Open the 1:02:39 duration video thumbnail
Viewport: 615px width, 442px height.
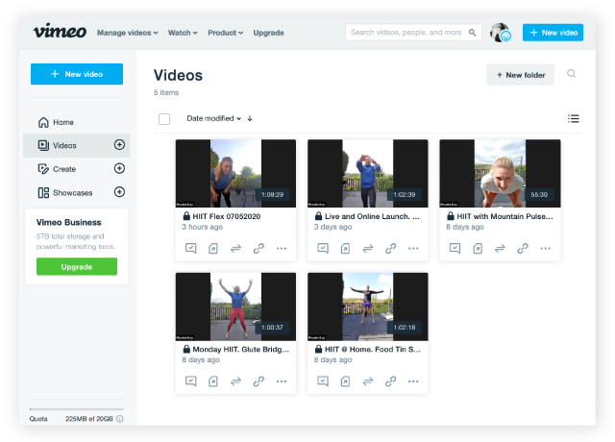point(368,173)
